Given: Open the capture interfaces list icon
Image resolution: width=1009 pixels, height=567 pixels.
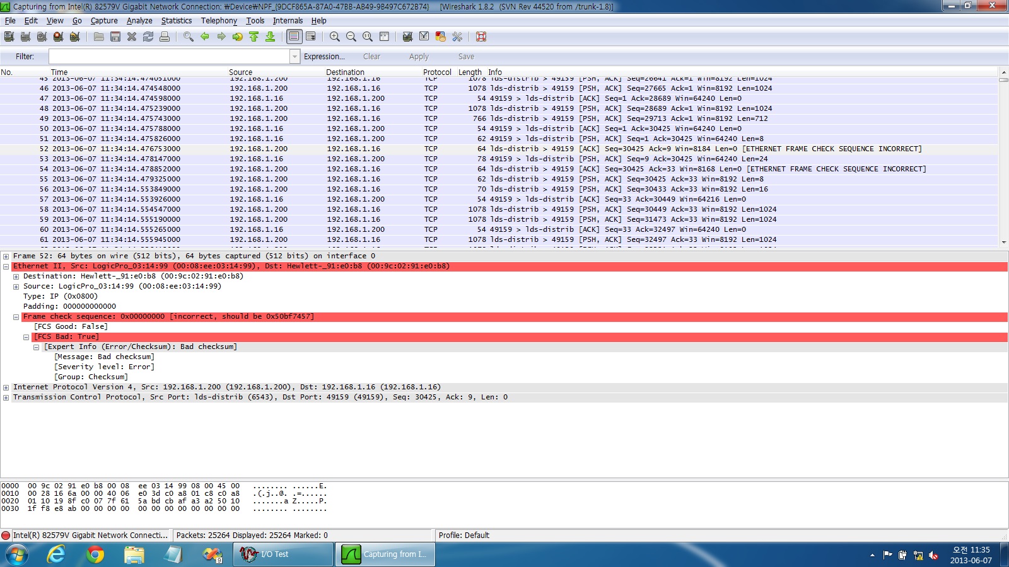Looking at the screenshot, I should [x=9, y=37].
